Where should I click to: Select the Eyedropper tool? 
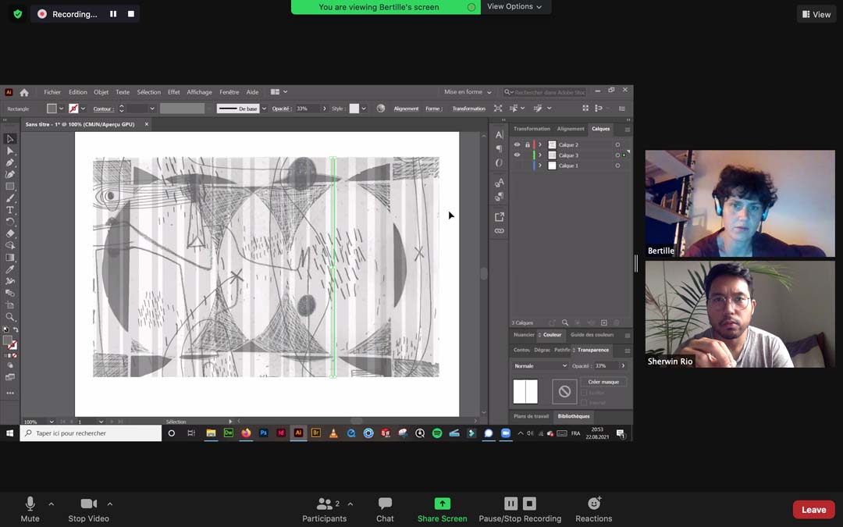9,269
